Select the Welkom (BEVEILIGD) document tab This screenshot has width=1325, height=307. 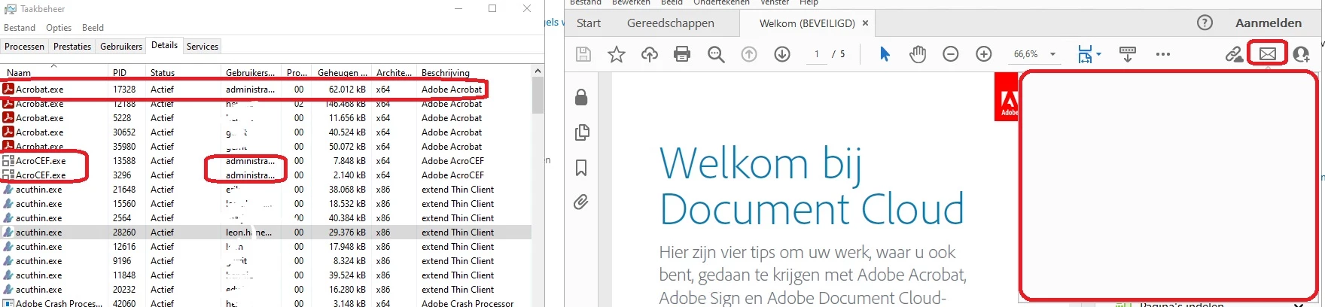tap(807, 23)
